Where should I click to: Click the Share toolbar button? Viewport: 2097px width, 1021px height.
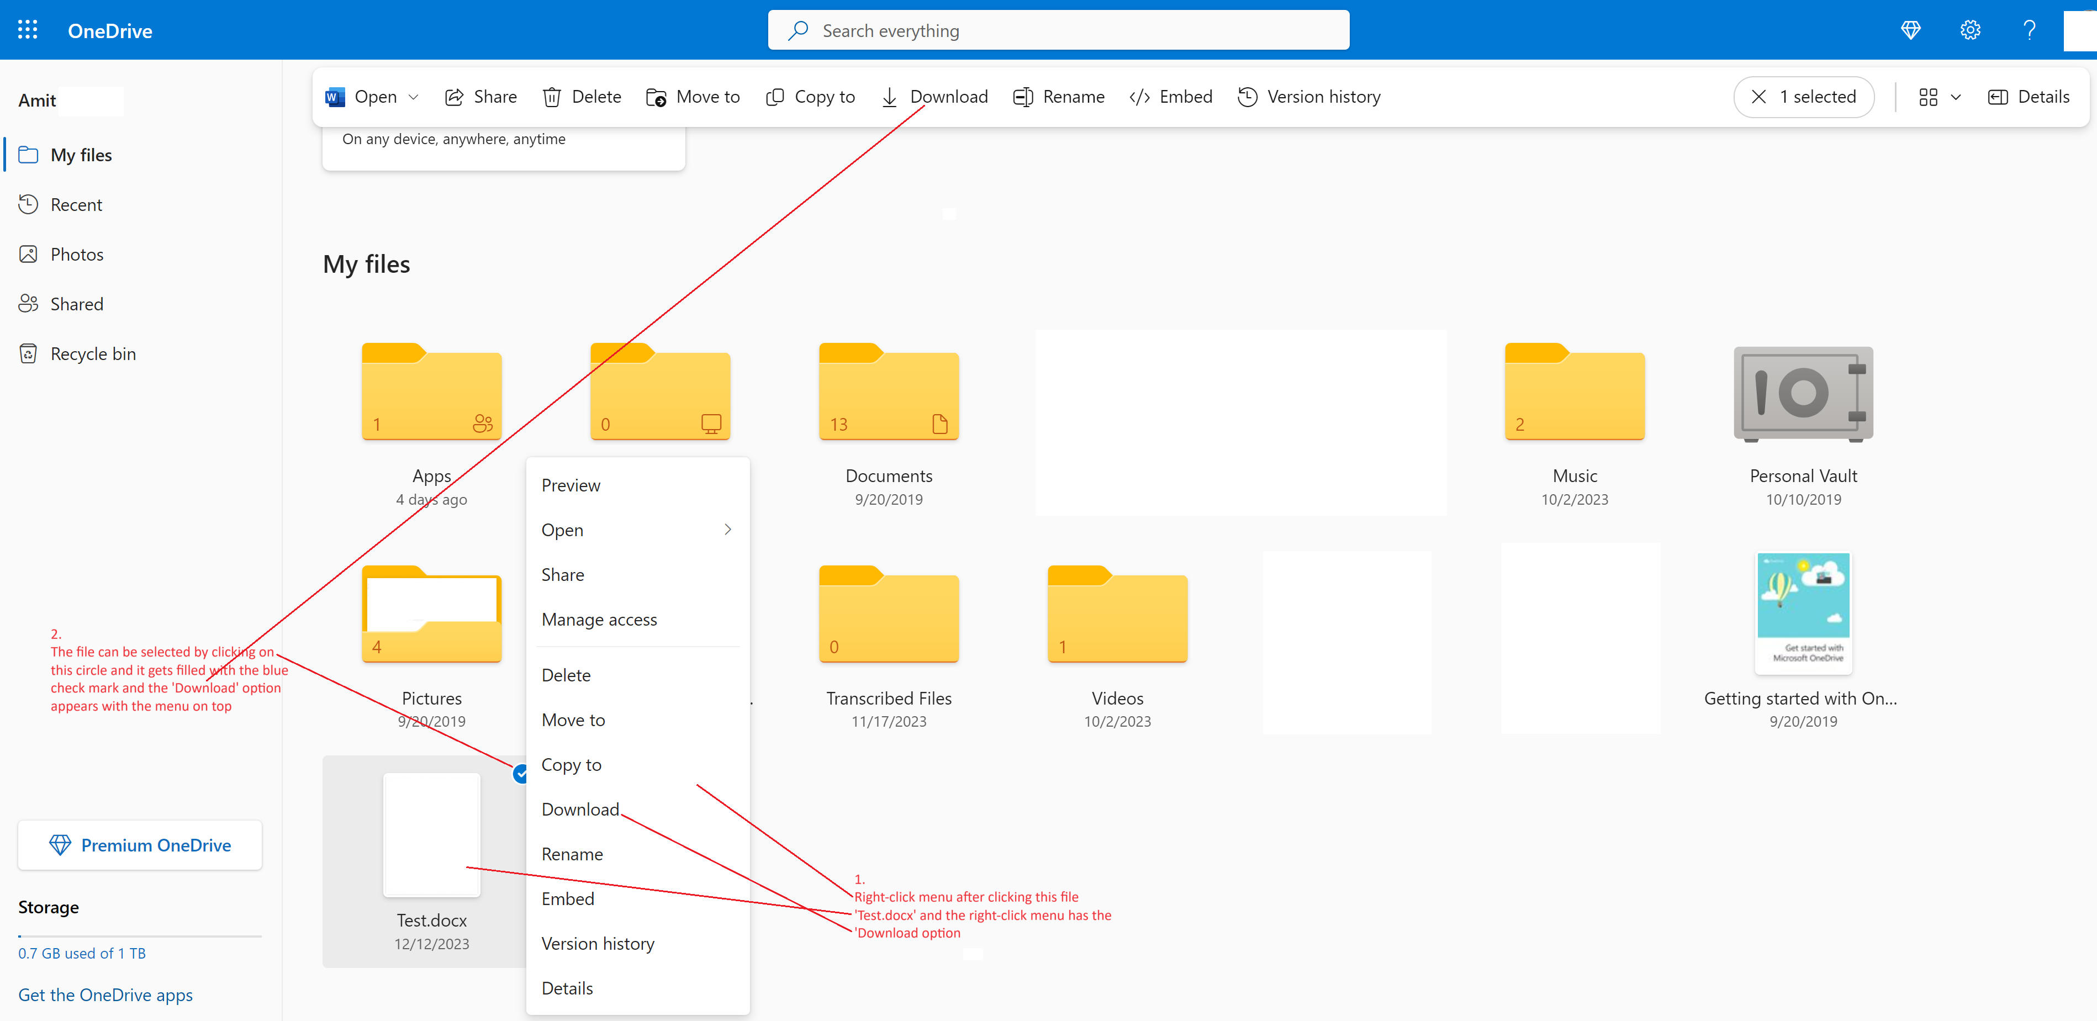480,97
